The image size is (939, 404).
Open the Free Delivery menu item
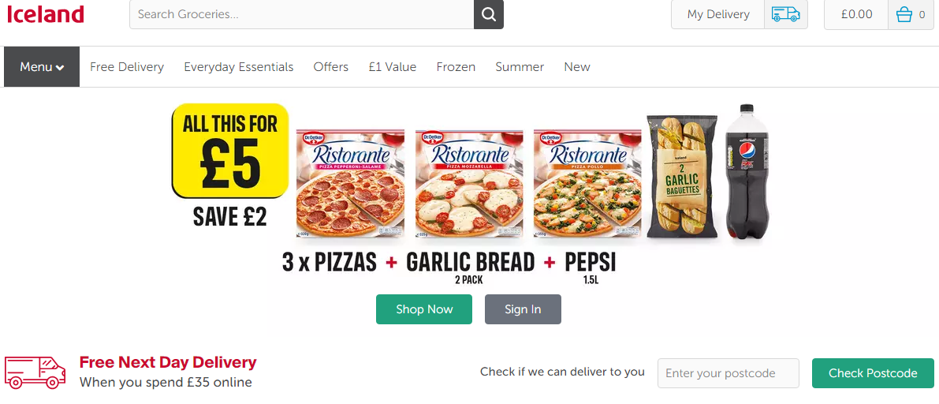(127, 67)
